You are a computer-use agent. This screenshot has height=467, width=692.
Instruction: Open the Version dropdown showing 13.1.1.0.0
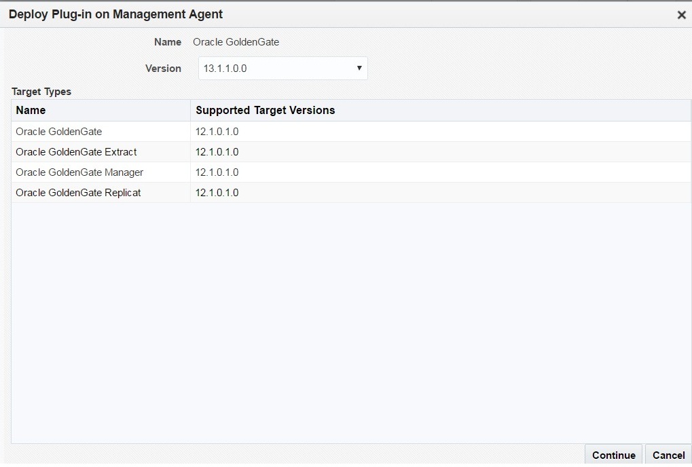coord(283,69)
